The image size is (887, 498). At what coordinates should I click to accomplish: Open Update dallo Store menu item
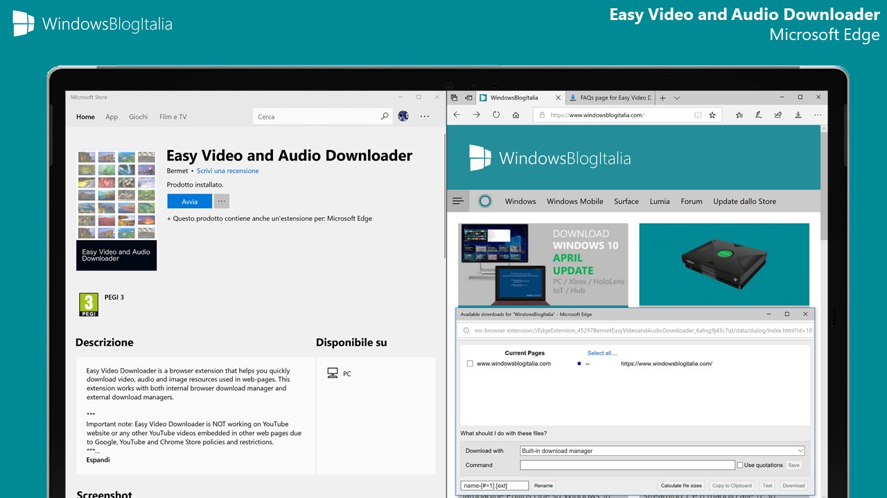tap(745, 201)
